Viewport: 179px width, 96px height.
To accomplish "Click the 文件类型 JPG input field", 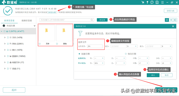I will pos(95,46).
